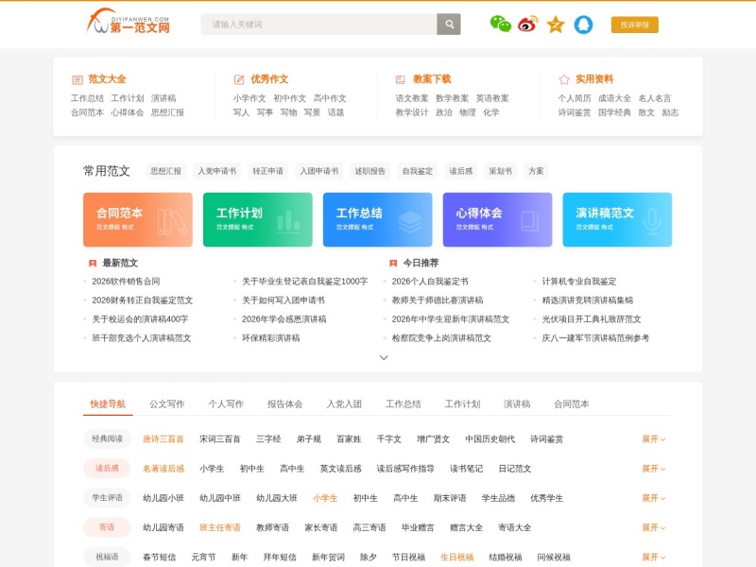This screenshot has height=567, width=756.
Task: Open the 国学经典 link
Action: pos(615,112)
